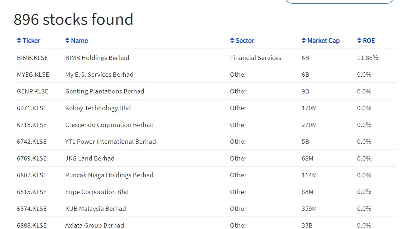Select the Sector column header label
Screen dimensions: 408x229
pos(245,41)
